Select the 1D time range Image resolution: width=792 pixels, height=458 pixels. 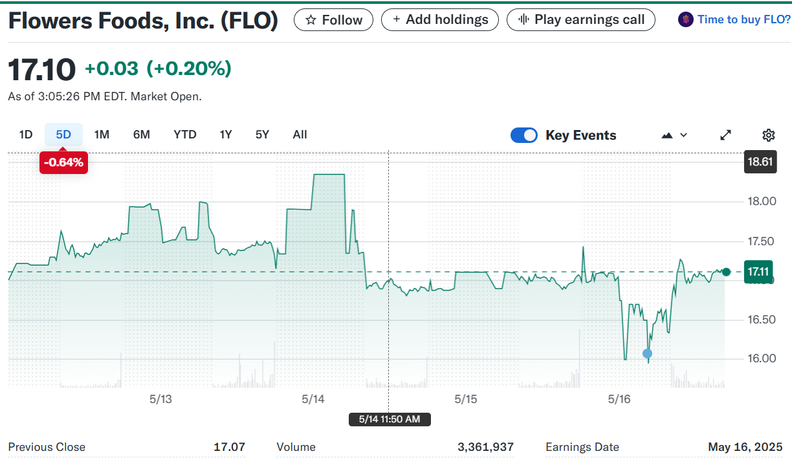[26, 135]
